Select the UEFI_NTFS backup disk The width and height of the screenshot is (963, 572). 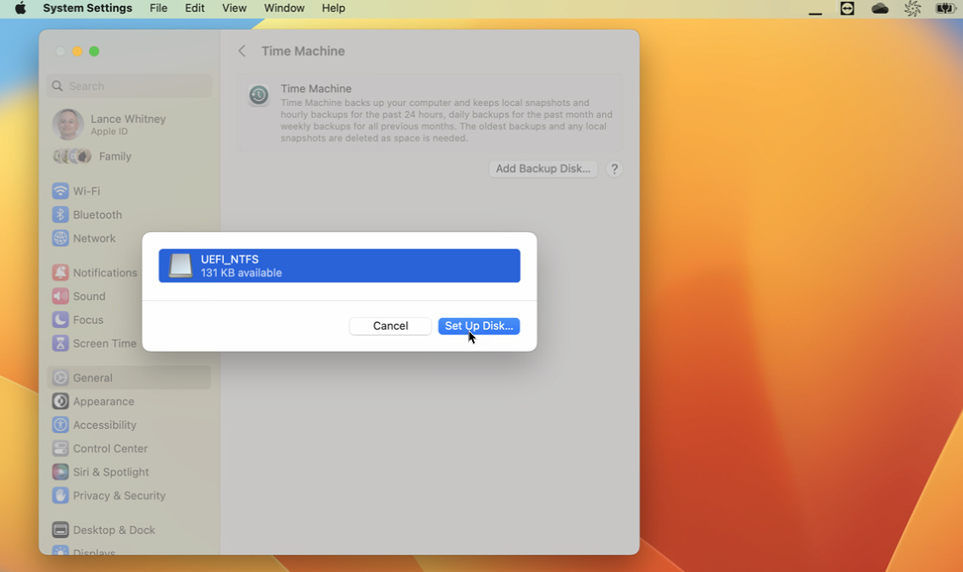[x=338, y=265]
